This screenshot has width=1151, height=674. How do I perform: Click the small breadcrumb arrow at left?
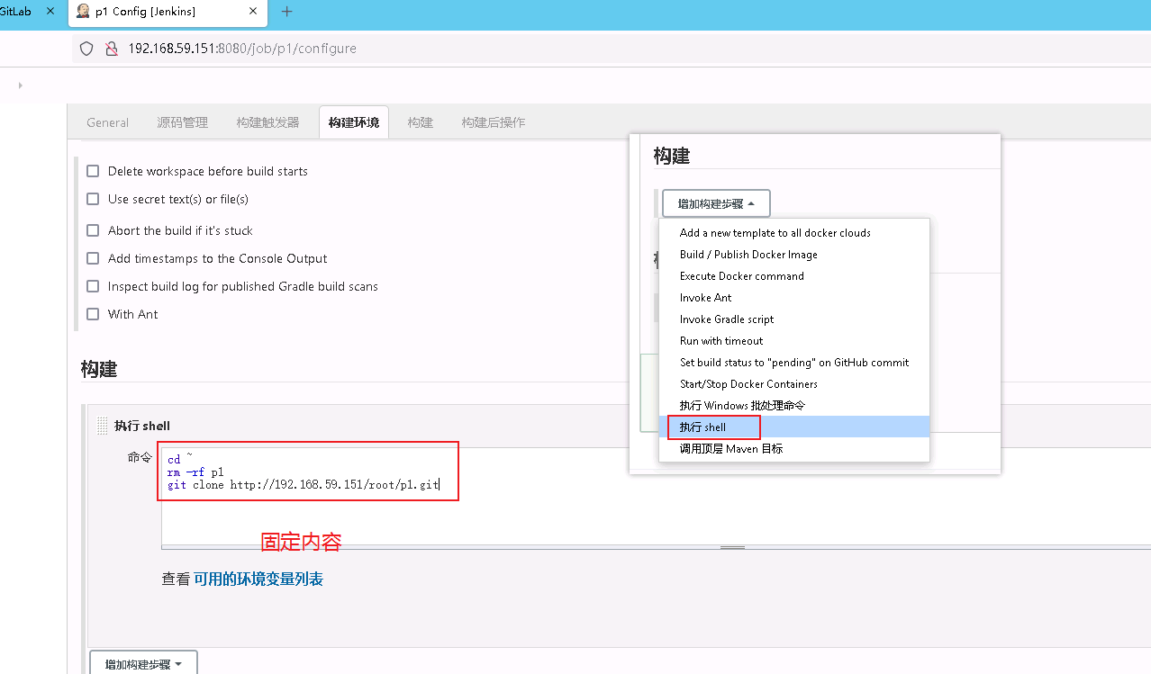(x=20, y=85)
